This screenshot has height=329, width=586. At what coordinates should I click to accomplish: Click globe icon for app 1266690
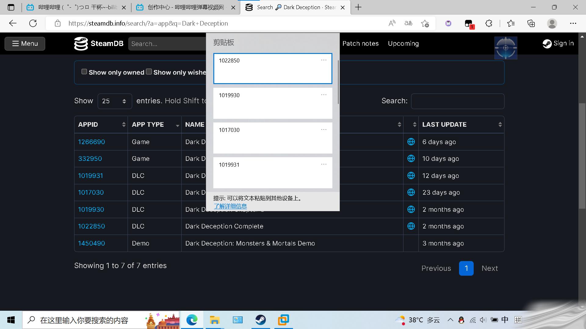(x=411, y=142)
